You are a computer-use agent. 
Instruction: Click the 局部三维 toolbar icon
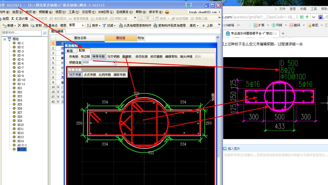click(x=192, y=19)
